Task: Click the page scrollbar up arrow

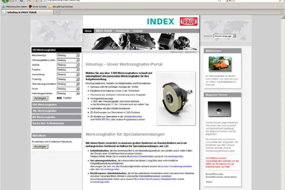Action: pos(283,17)
